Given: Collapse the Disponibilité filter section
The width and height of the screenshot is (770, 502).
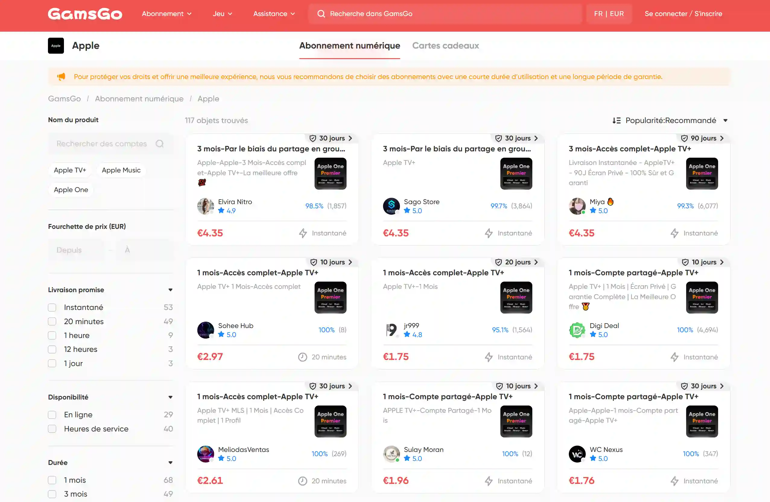Looking at the screenshot, I should point(170,397).
